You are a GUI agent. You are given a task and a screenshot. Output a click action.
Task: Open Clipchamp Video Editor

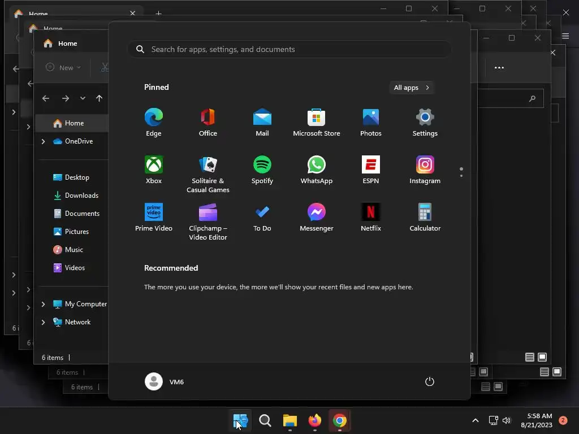208,222
